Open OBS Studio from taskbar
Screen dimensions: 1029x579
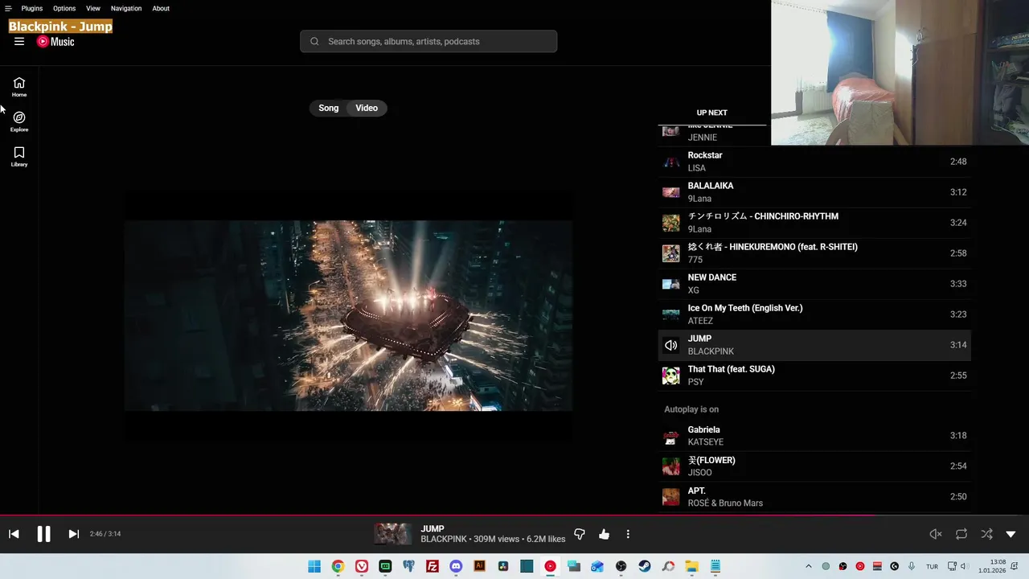(621, 566)
